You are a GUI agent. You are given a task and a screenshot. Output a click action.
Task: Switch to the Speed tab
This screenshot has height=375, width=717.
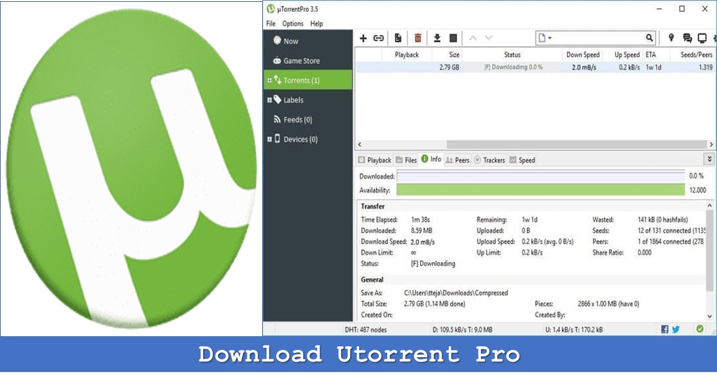click(x=522, y=160)
